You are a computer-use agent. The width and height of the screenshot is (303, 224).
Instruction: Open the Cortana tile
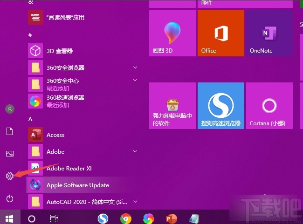pyautogui.click(x=269, y=106)
